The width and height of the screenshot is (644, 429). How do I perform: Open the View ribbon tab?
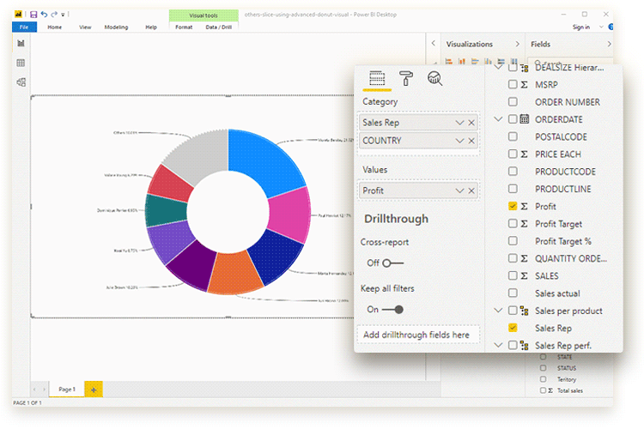tap(85, 27)
